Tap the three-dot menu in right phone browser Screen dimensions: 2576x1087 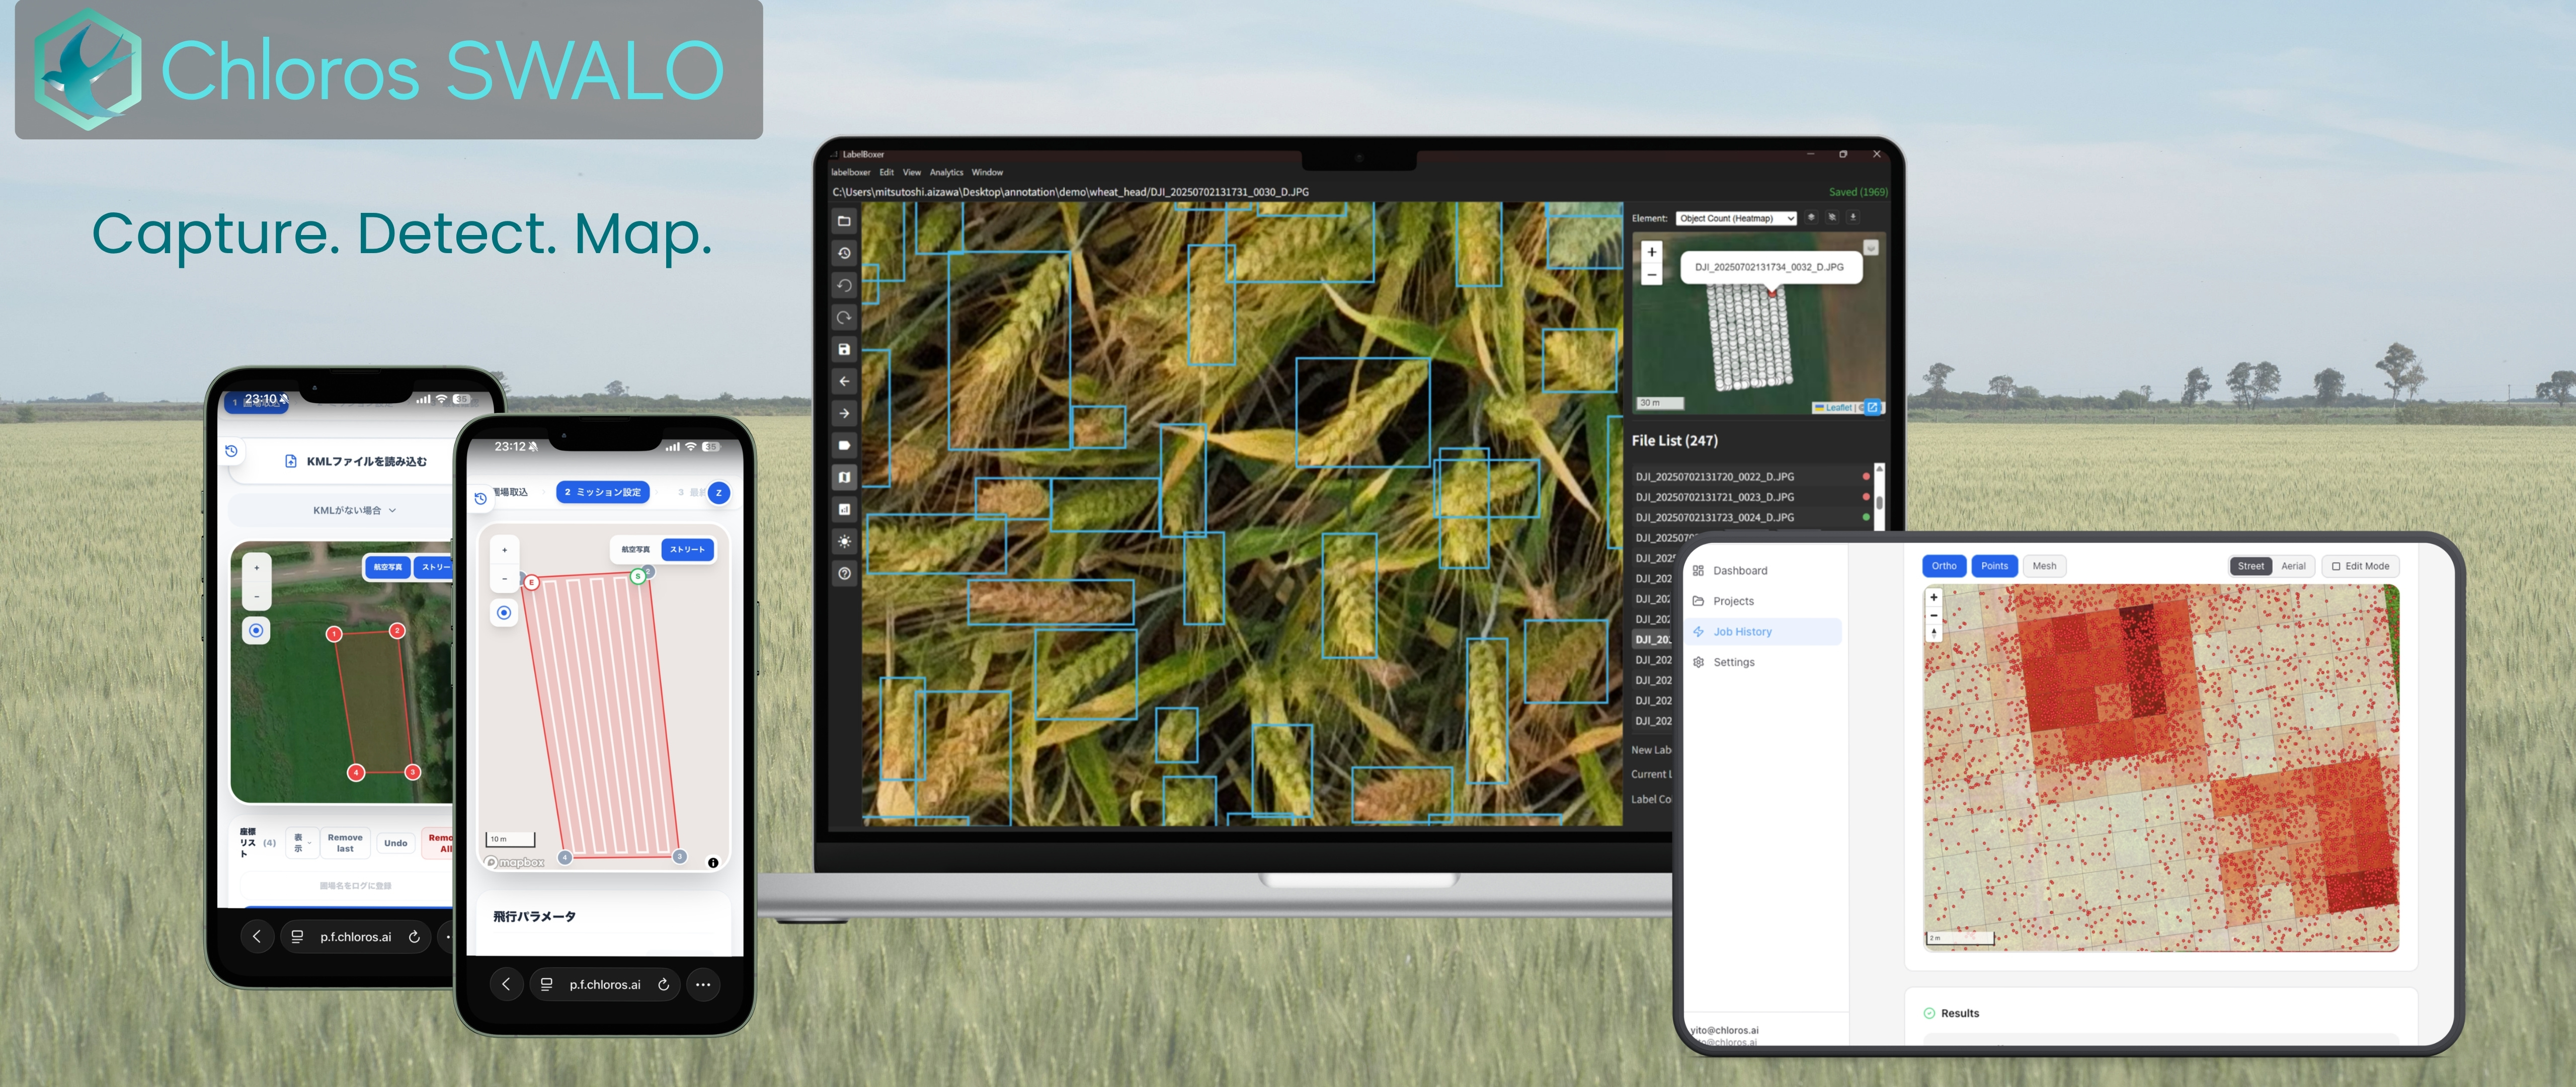click(x=703, y=984)
